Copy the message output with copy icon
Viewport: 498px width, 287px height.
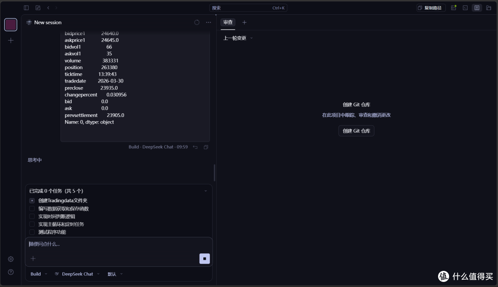coord(206,147)
